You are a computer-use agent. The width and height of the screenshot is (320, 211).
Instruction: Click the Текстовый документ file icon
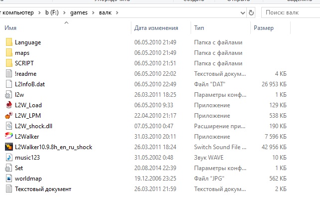click(9, 189)
